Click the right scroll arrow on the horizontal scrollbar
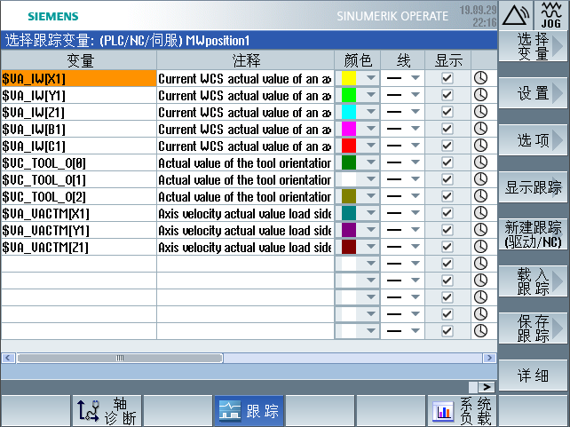The image size is (570, 427). tap(490, 358)
